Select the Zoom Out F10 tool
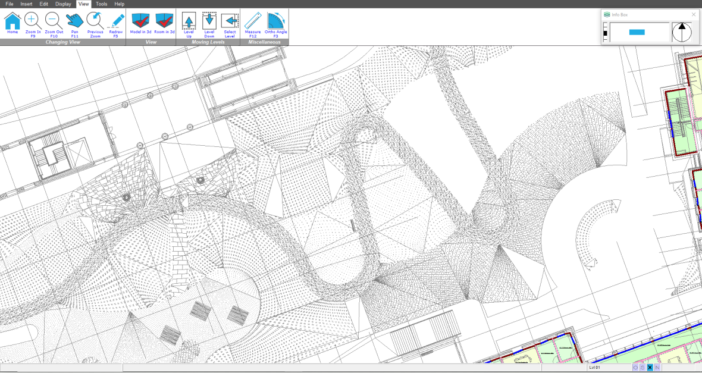The width and height of the screenshot is (702, 373). [54, 24]
